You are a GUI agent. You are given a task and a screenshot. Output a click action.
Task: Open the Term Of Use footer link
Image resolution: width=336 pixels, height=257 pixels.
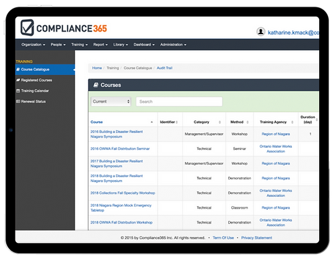pyautogui.click(x=223, y=238)
